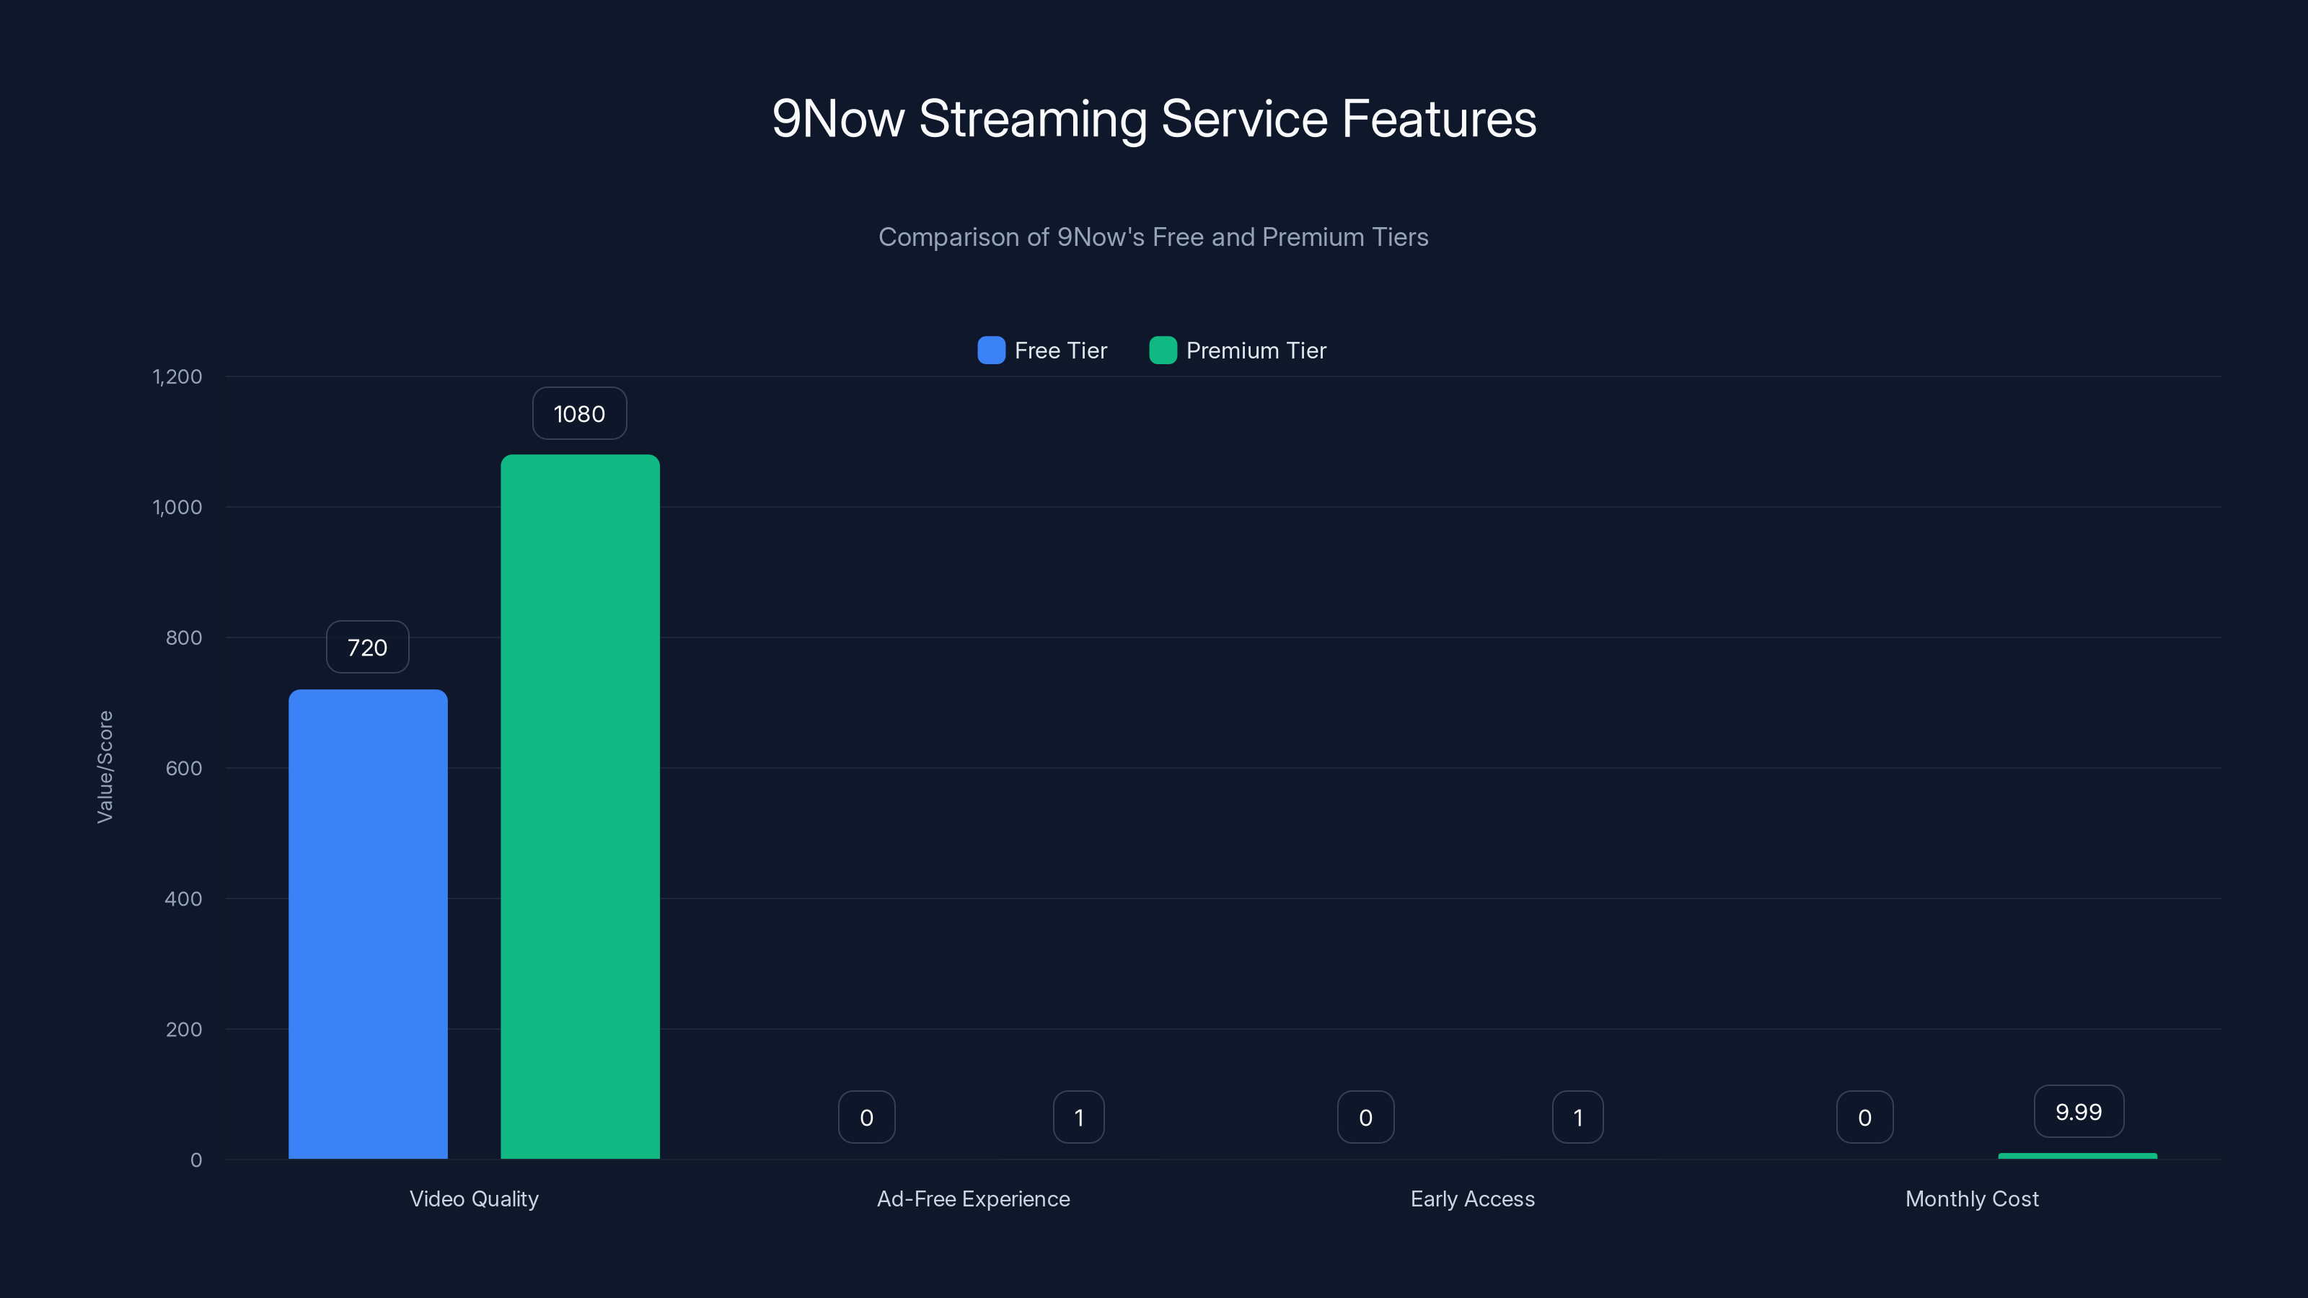
Task: Expand the Early Access category label
Action: (x=1472, y=1198)
